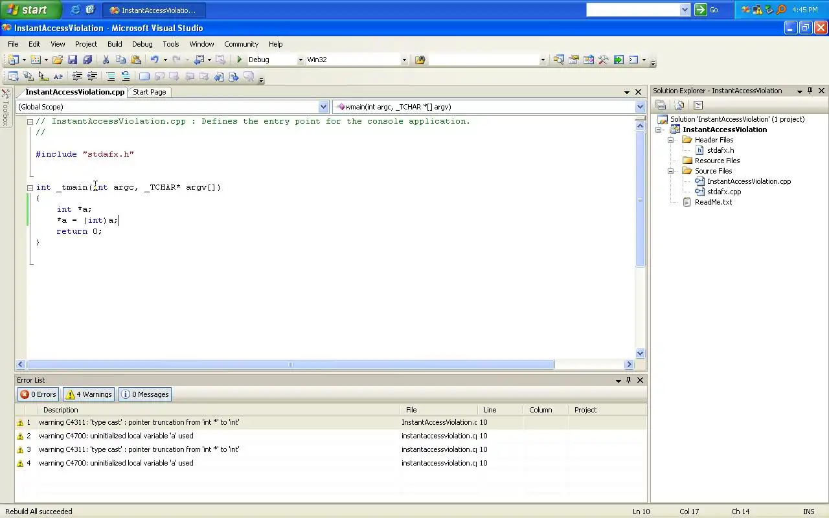Click the Display Object Member List icon
Image resolution: width=829 pixels, height=518 pixels.
point(13,76)
